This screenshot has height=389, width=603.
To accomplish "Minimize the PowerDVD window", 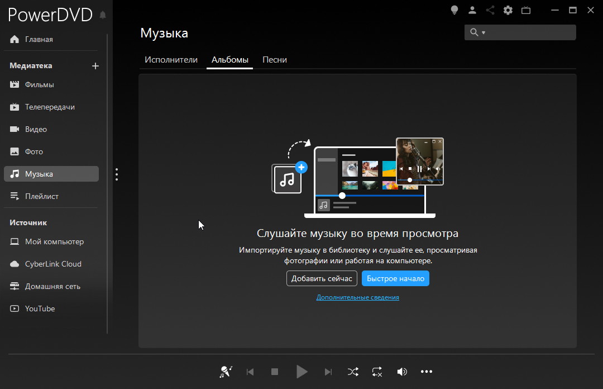I will (554, 11).
